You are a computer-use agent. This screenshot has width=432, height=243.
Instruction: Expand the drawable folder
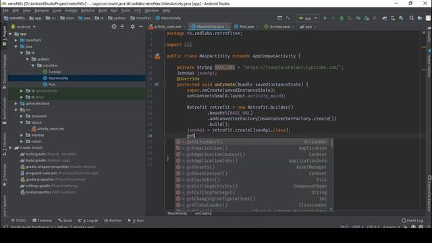[x=22, y=116]
